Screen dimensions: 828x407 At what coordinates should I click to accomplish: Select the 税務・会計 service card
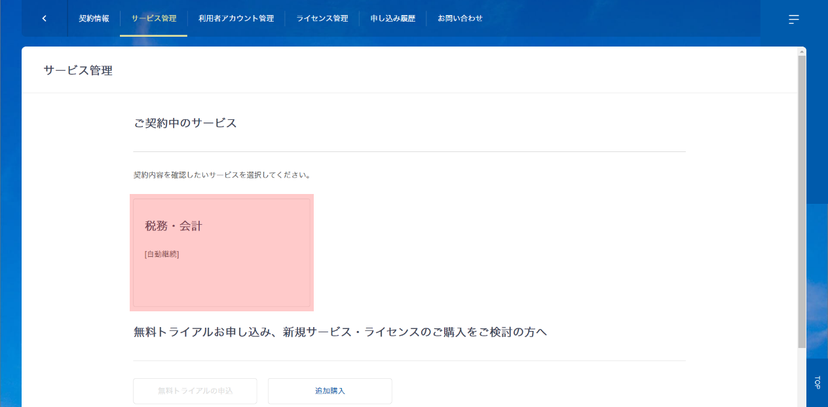click(x=221, y=252)
